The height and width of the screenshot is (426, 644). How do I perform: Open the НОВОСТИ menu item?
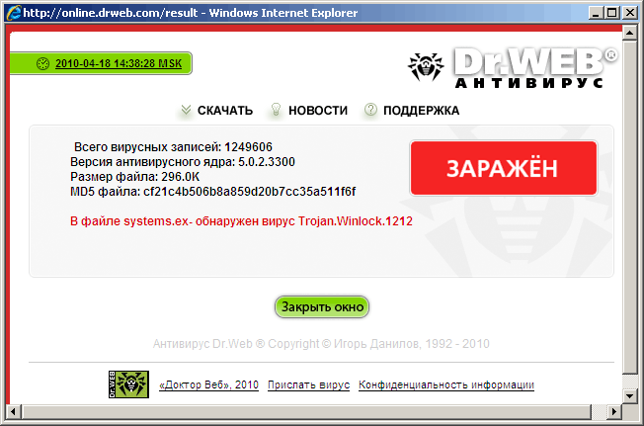(318, 111)
